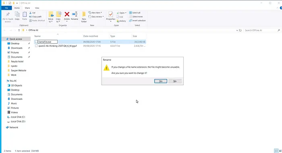
Task: Collapse the ribbon with the chevron icon
Action: coord(277,8)
